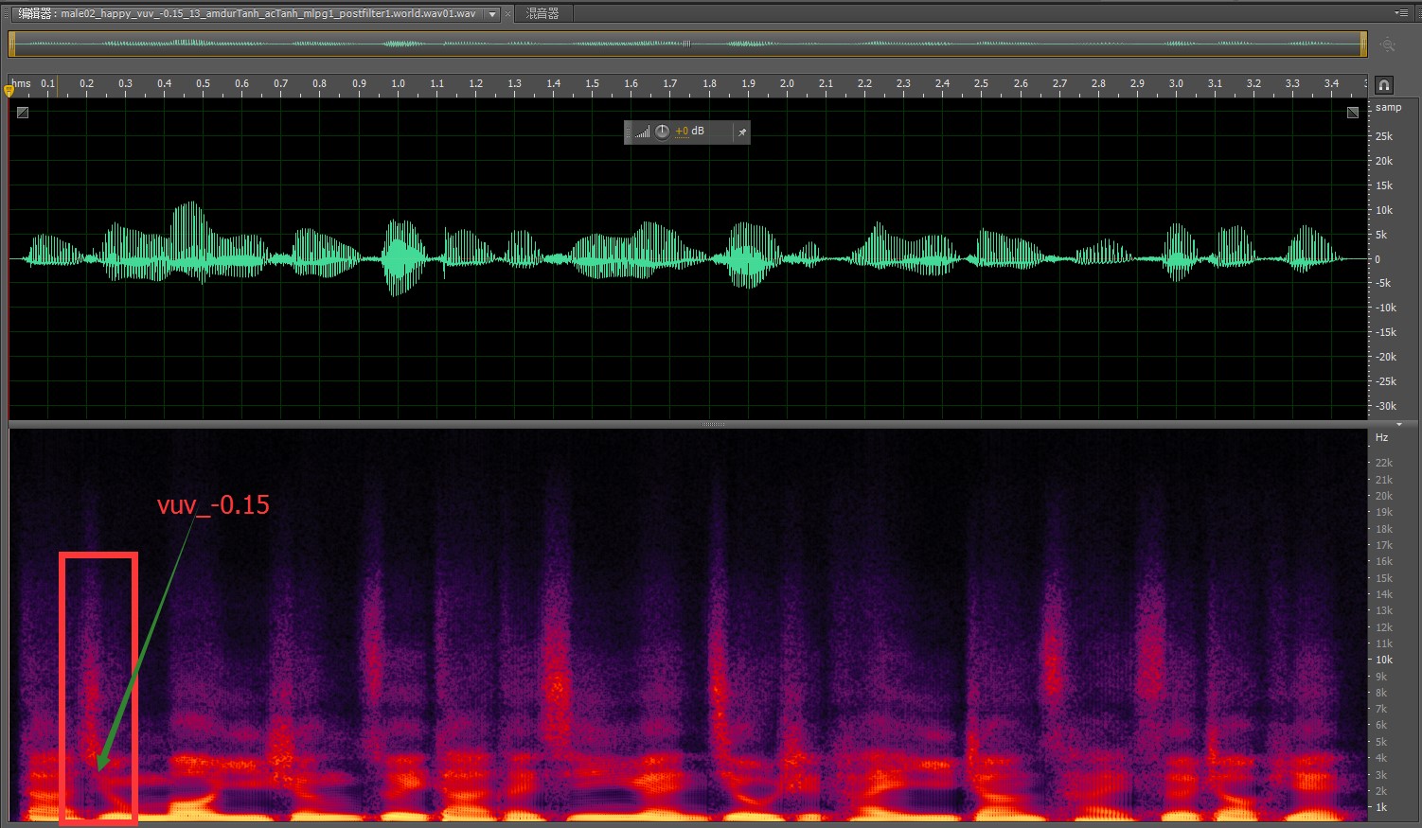The width and height of the screenshot is (1422, 828).
Task: Close the editor tab with the x
Action: click(x=508, y=14)
